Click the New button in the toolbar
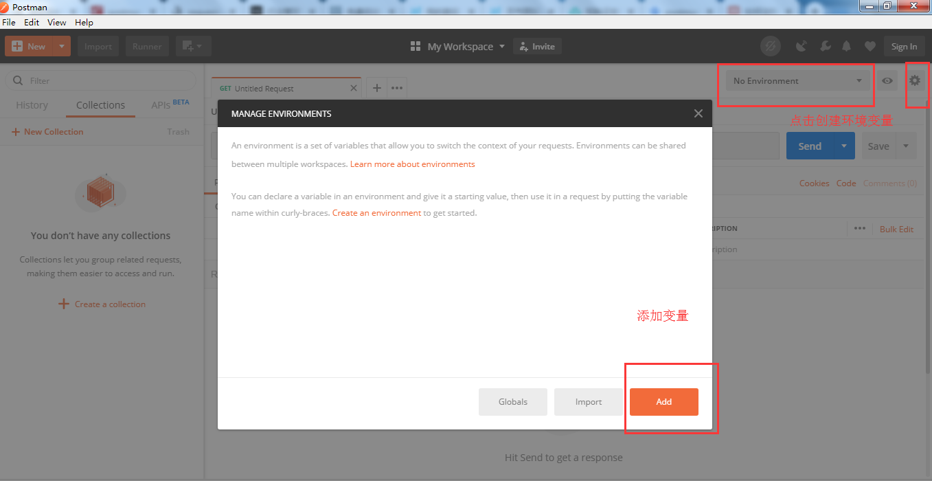932x481 pixels. click(29, 46)
